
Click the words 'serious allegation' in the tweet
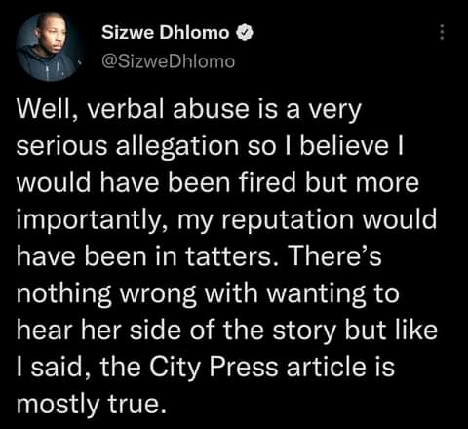coord(128,146)
